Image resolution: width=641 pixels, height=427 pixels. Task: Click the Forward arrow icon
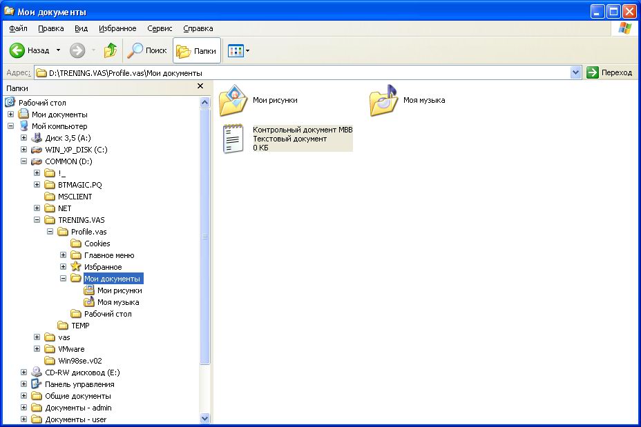[77, 50]
